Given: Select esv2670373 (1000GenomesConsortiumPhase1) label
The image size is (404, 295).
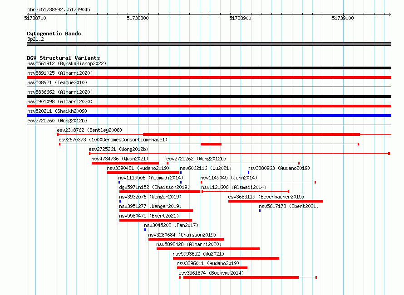Looking at the screenshot, I should tap(113, 140).
